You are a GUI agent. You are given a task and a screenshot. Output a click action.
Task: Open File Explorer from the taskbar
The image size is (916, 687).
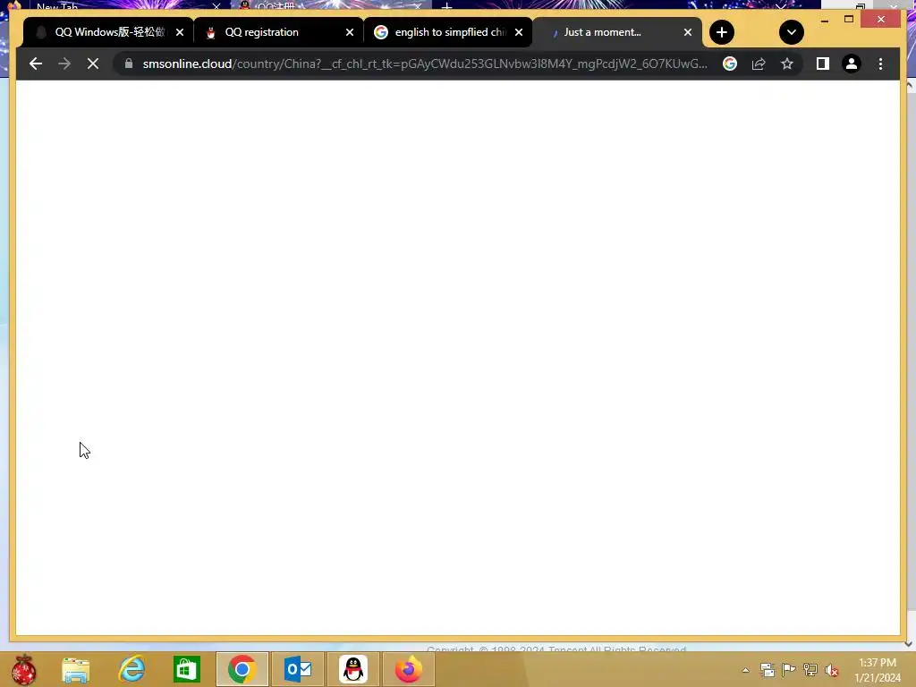76,669
